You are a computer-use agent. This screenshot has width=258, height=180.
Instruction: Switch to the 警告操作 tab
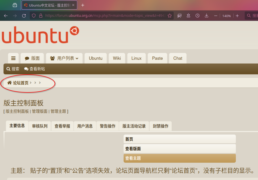108,126
